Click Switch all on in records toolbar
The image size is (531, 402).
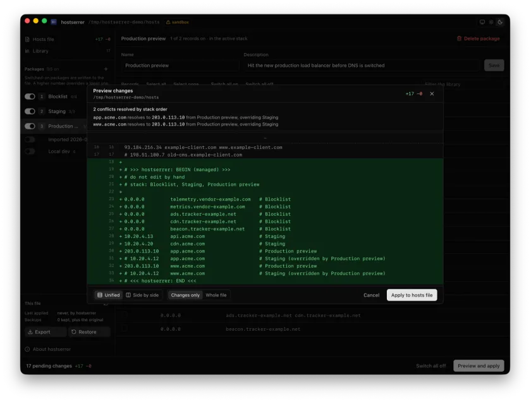pyautogui.click(x=224, y=84)
